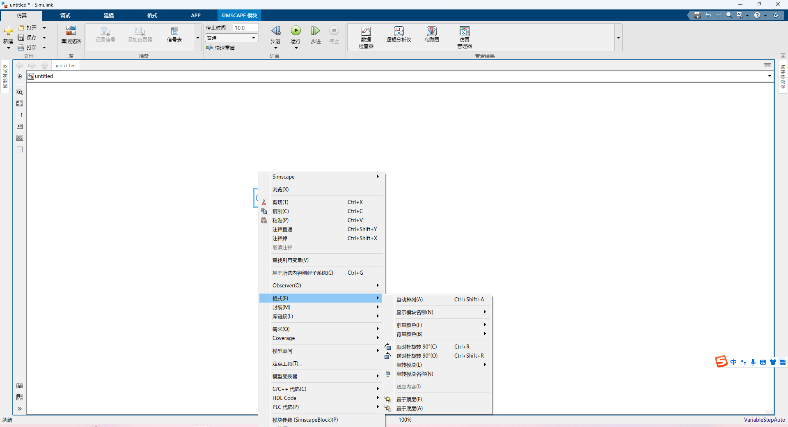
Task: Switch to the APP ribbon tab
Action: 196,15
